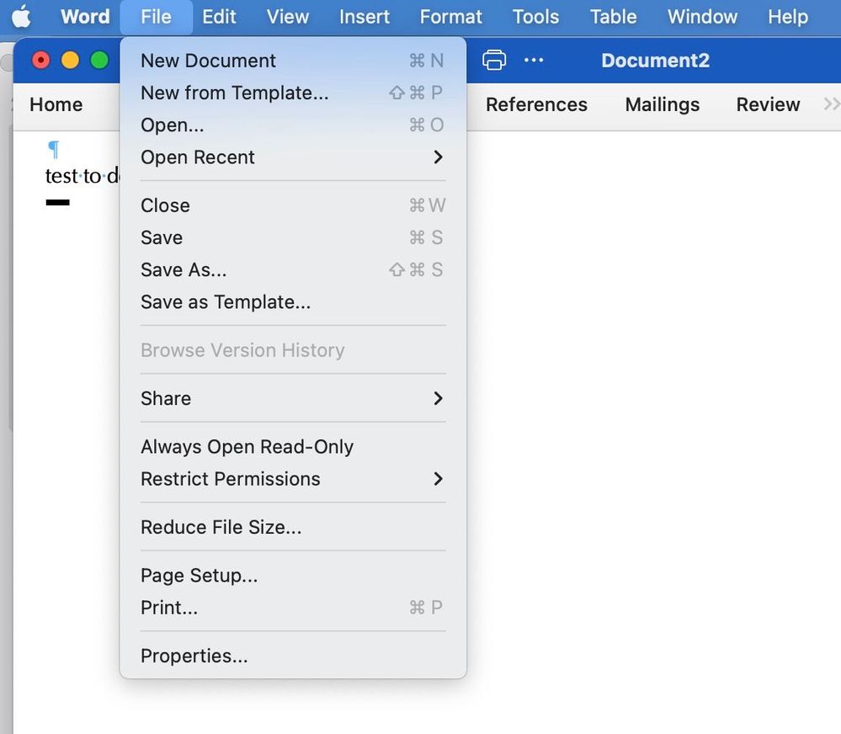Show more ribbon tabs with double chevron
Screen dimensions: 841x734
(832, 104)
